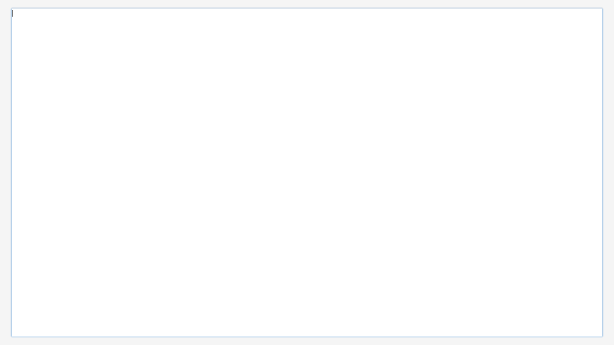Click inside the empty focused text area
This screenshot has height=345, width=614.
click(x=307, y=172)
